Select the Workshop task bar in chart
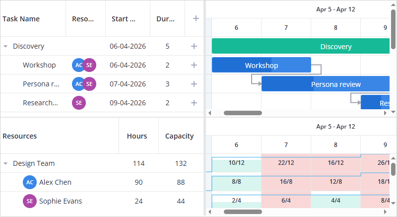The width and height of the screenshot is (397, 217). (262, 65)
